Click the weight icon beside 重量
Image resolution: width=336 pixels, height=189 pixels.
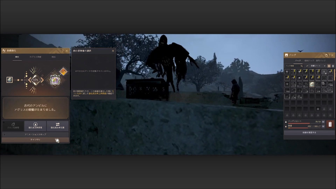click(x=286, y=126)
